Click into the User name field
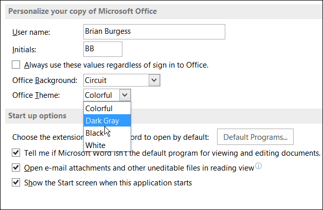 click(154, 32)
